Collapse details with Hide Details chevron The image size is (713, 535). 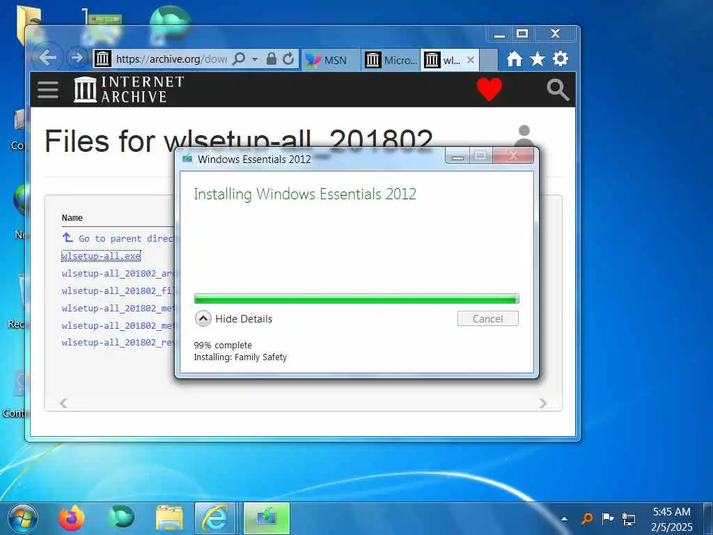tap(203, 318)
